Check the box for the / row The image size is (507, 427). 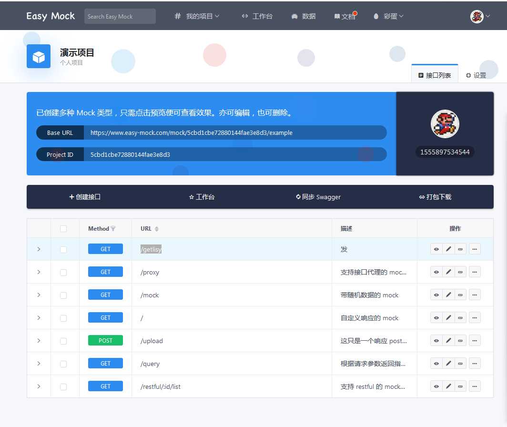(63, 318)
